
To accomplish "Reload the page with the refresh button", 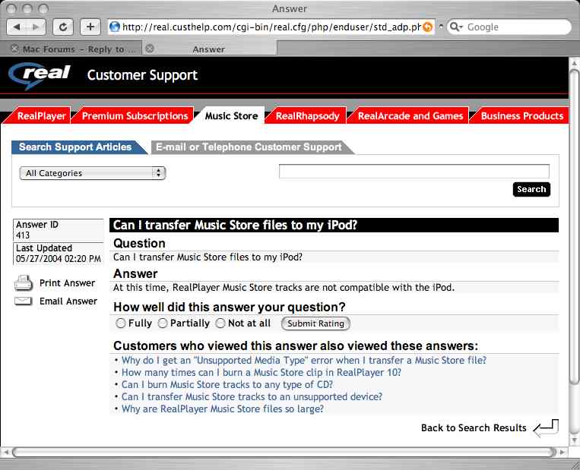I will point(63,27).
